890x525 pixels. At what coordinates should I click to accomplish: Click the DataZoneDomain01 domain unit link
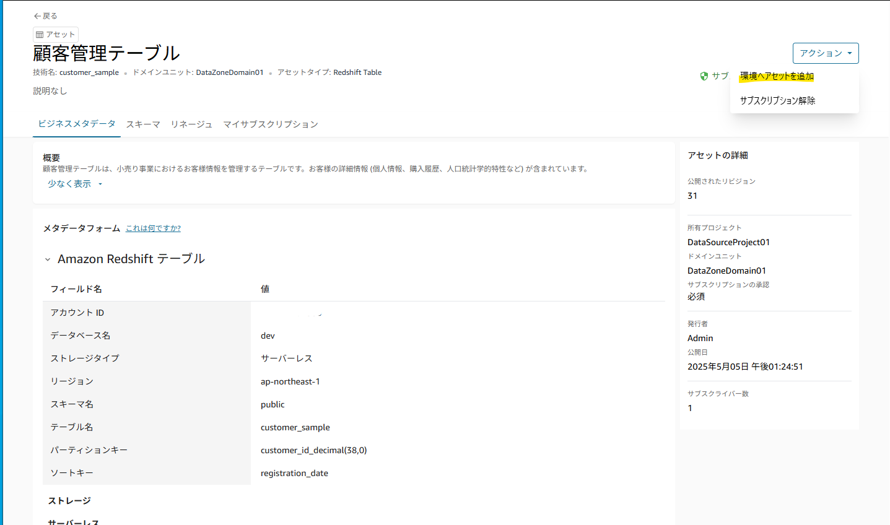pyautogui.click(x=726, y=271)
